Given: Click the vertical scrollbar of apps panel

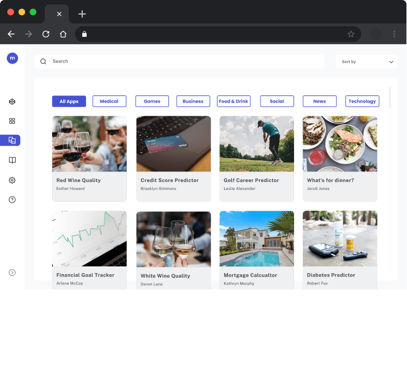Looking at the screenshot, I should pyautogui.click(x=390, y=179).
